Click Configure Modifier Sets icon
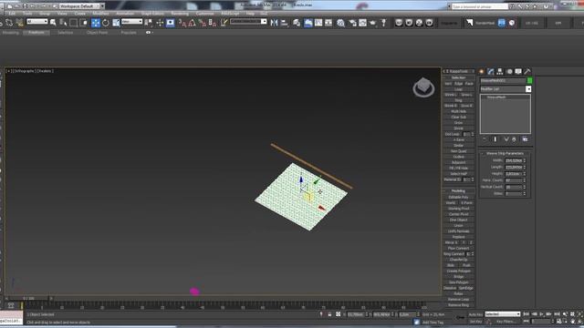Viewport: 584px width, 328px height. click(526, 139)
